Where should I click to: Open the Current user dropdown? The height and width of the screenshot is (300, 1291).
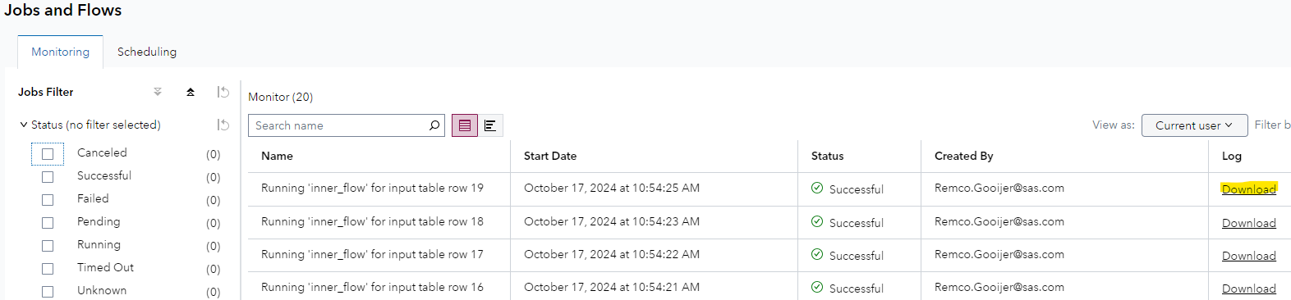point(1194,125)
